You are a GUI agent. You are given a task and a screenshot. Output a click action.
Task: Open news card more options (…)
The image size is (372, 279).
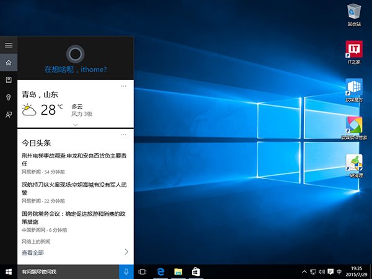123,134
